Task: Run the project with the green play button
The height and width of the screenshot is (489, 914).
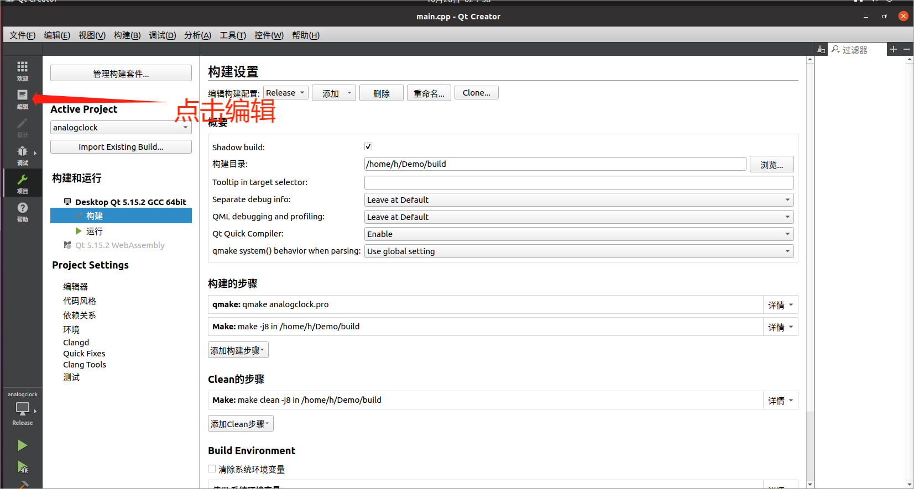Action: point(22,445)
